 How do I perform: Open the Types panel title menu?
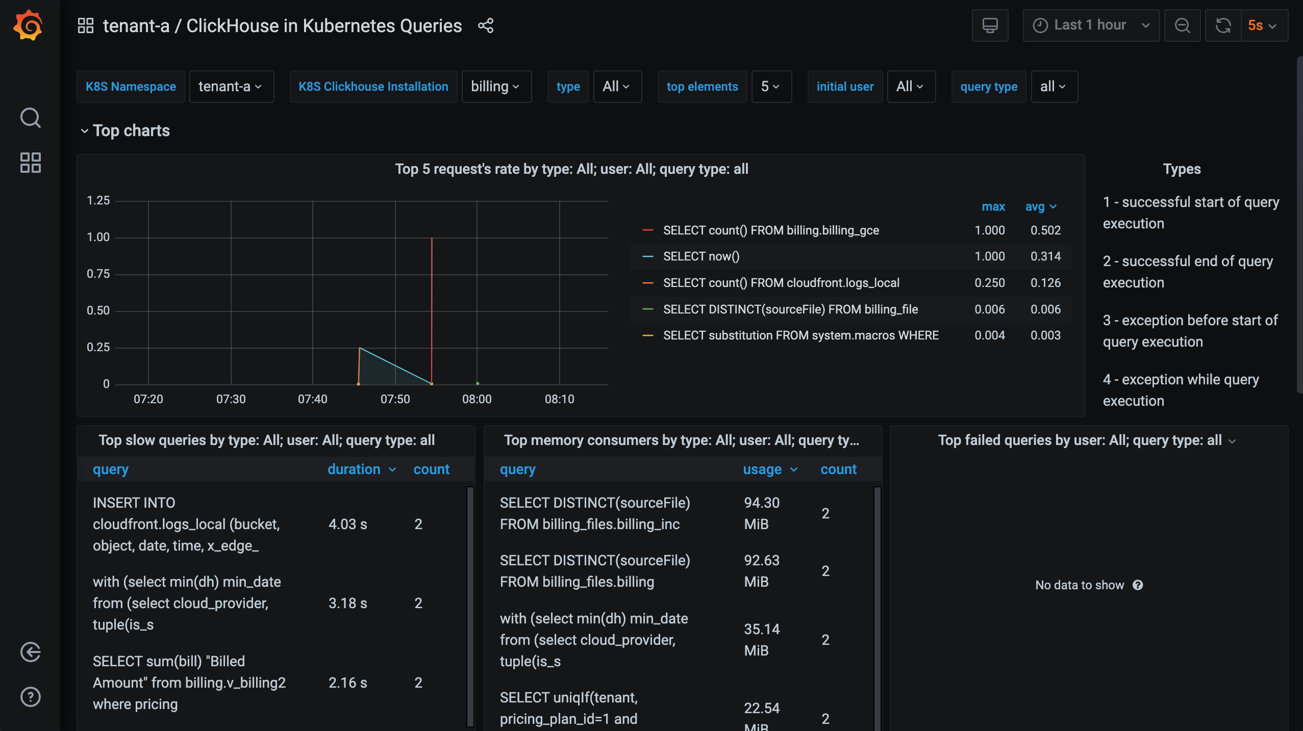(x=1182, y=169)
